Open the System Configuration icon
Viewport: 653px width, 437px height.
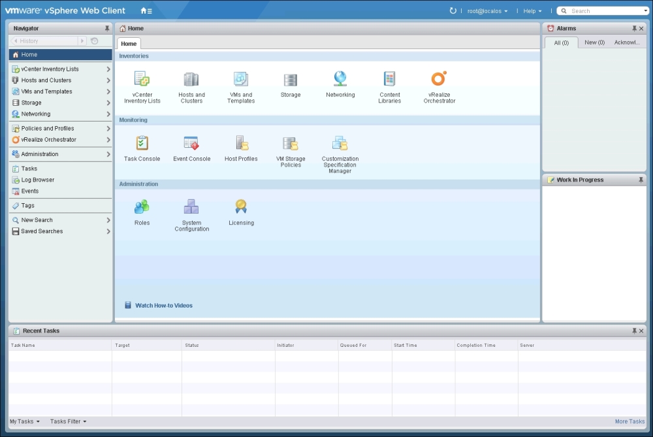pyautogui.click(x=191, y=206)
